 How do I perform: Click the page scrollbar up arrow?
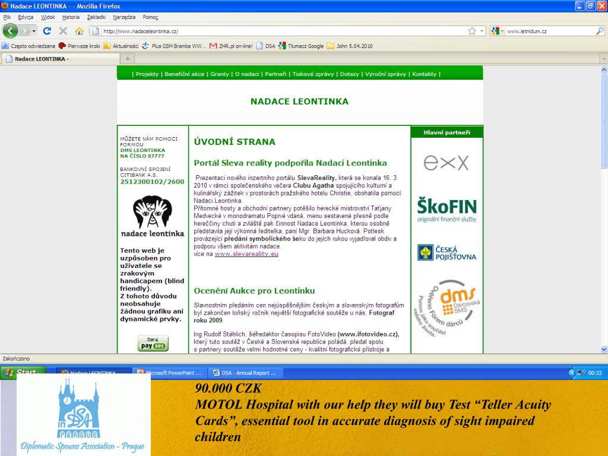604,70
